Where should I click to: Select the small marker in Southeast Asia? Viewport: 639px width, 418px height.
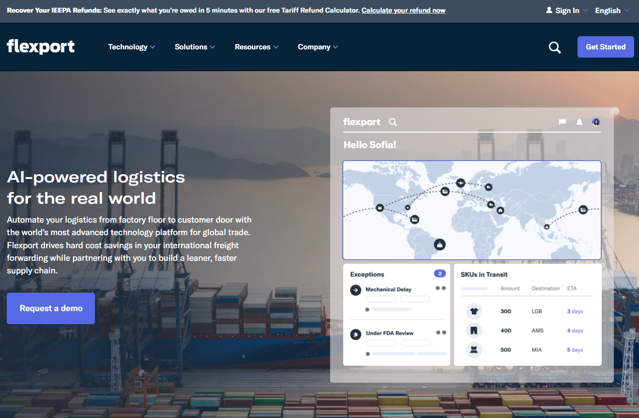pyautogui.click(x=547, y=226)
